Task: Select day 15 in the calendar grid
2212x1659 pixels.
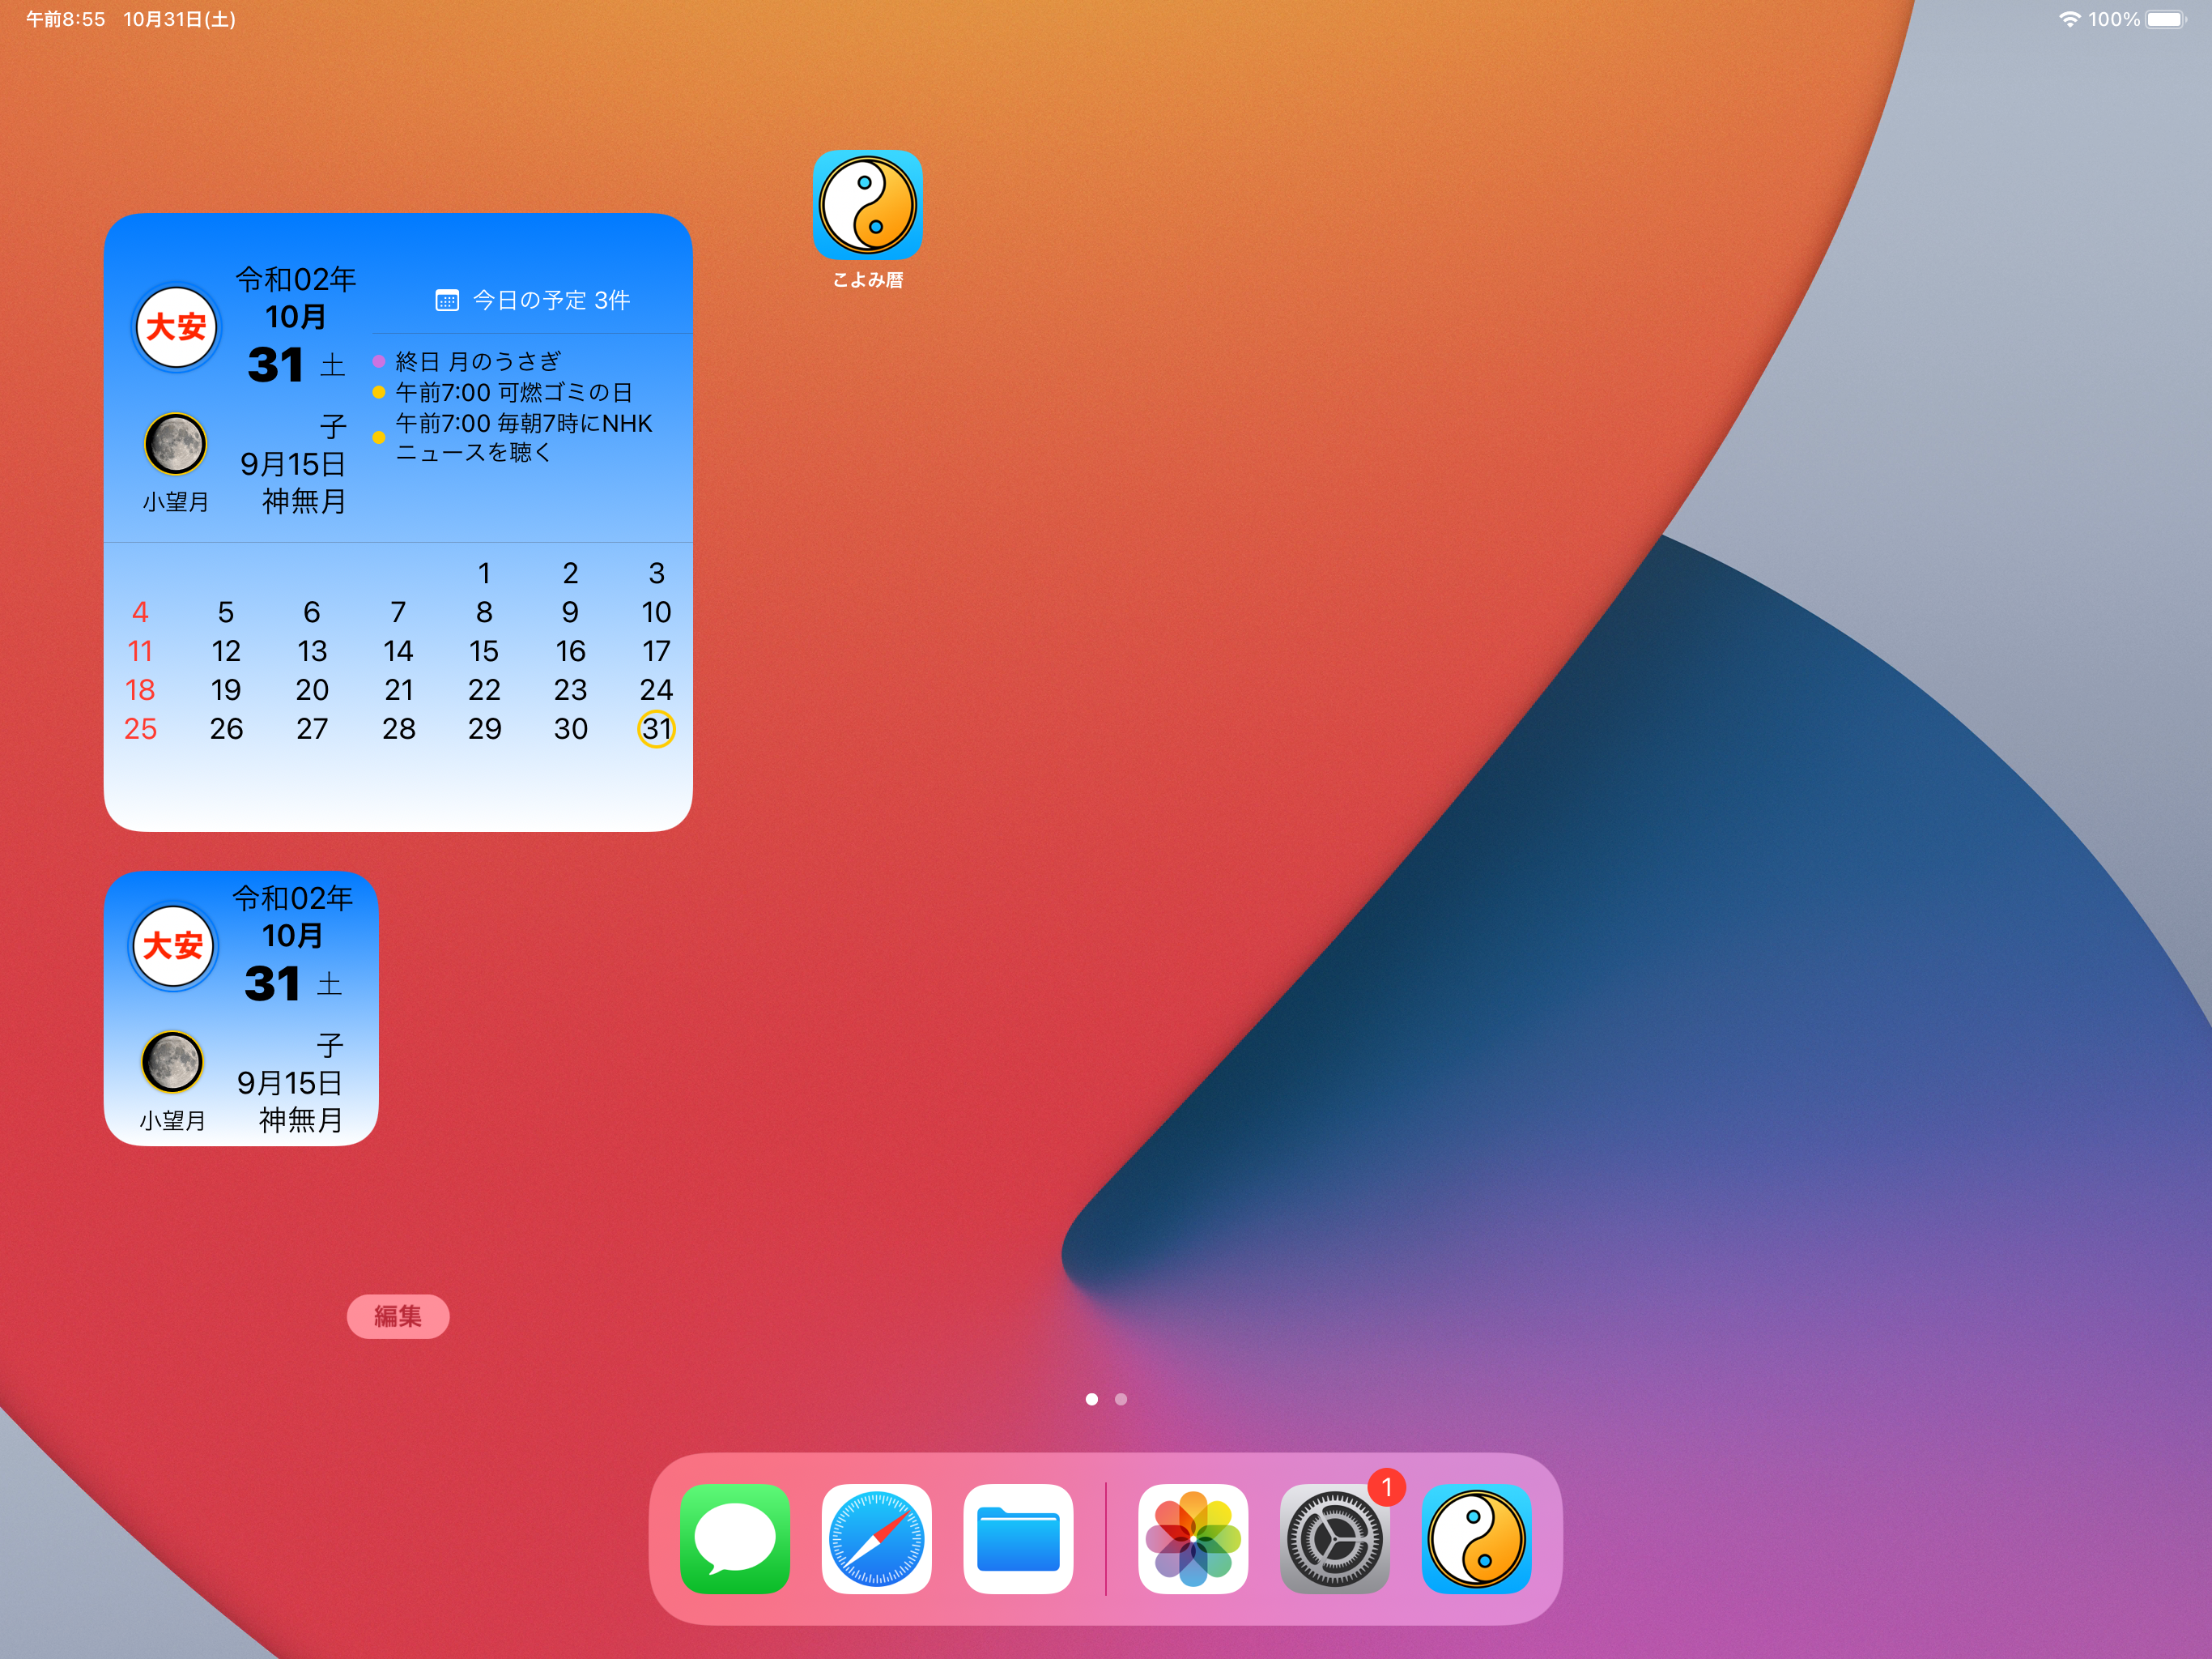Action: tap(484, 651)
